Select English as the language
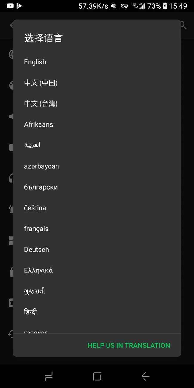The height and width of the screenshot is (388, 194). [x=35, y=62]
